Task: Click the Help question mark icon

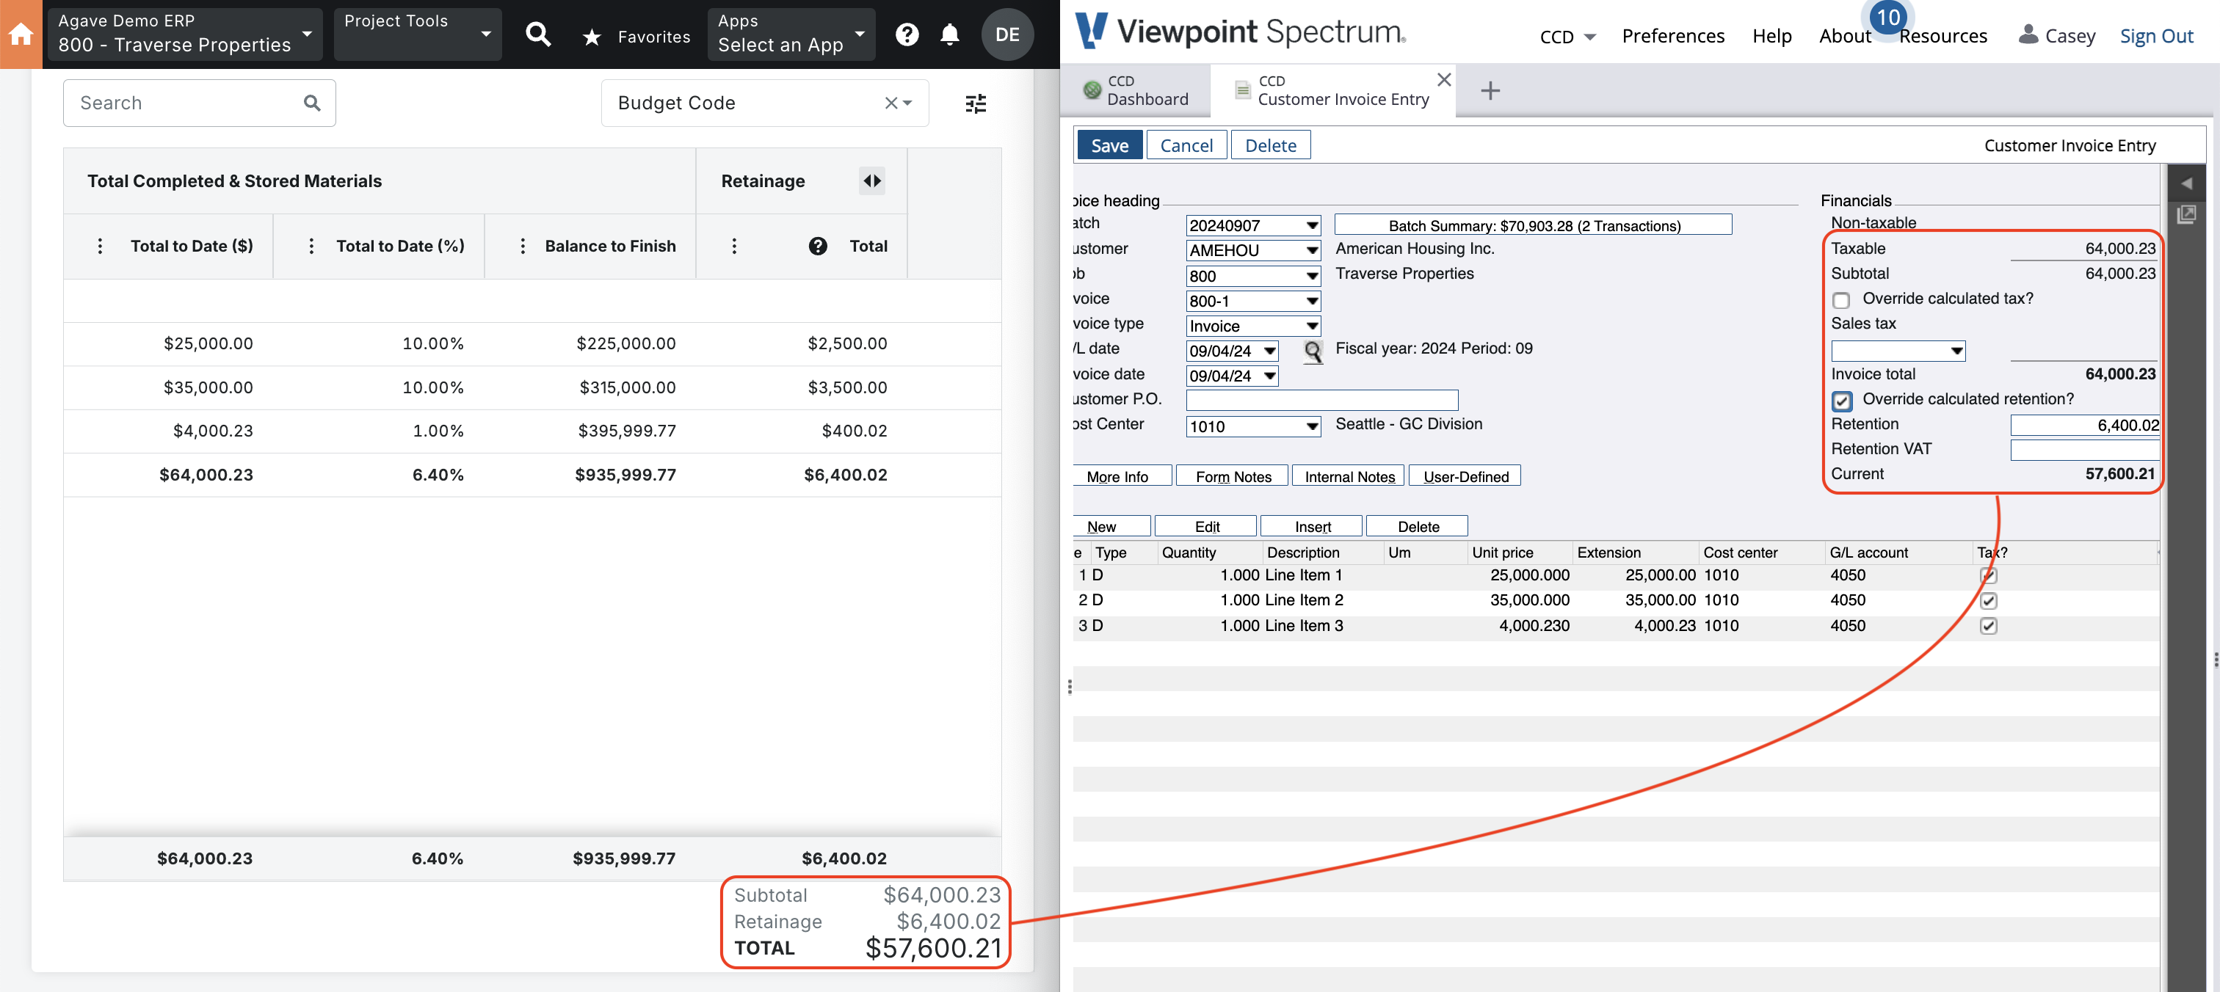Action: [906, 34]
